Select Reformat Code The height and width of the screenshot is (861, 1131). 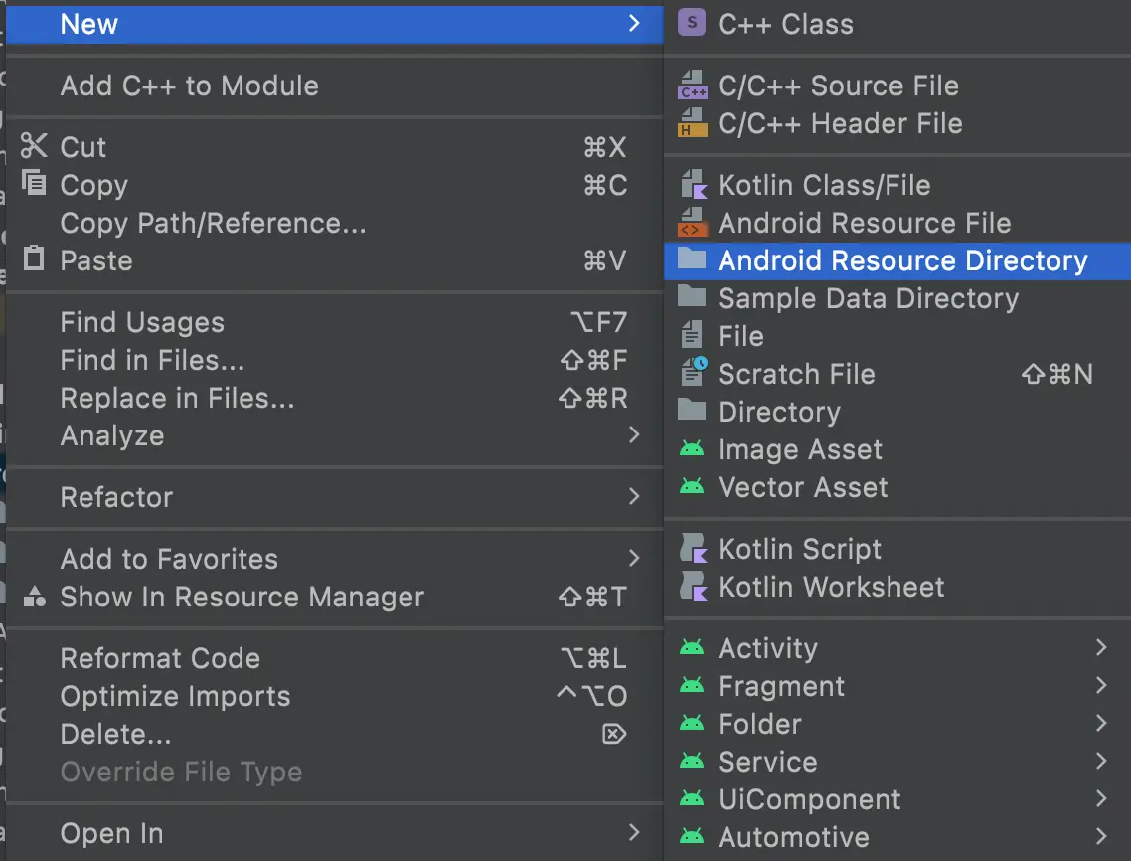(160, 658)
